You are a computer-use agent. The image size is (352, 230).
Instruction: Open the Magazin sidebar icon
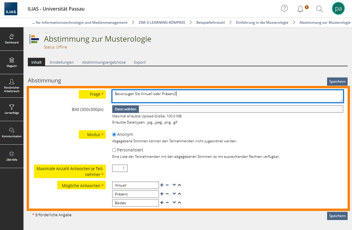coord(12,62)
